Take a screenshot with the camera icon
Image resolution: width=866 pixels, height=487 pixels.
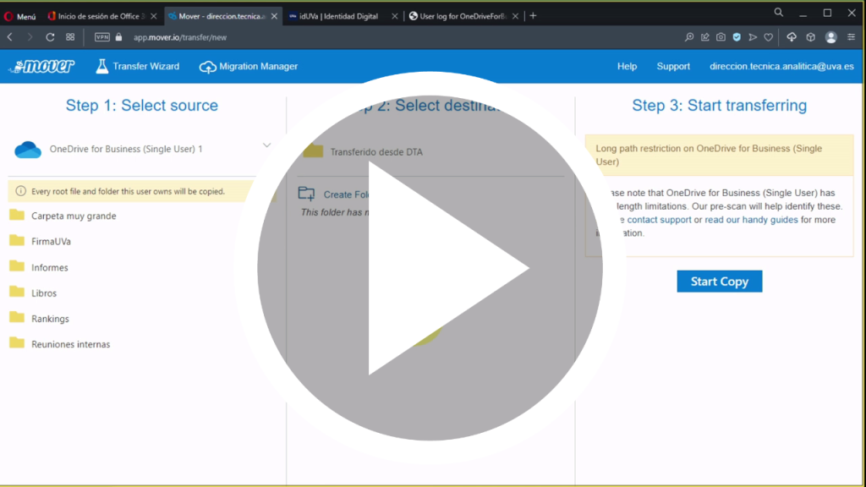click(721, 37)
